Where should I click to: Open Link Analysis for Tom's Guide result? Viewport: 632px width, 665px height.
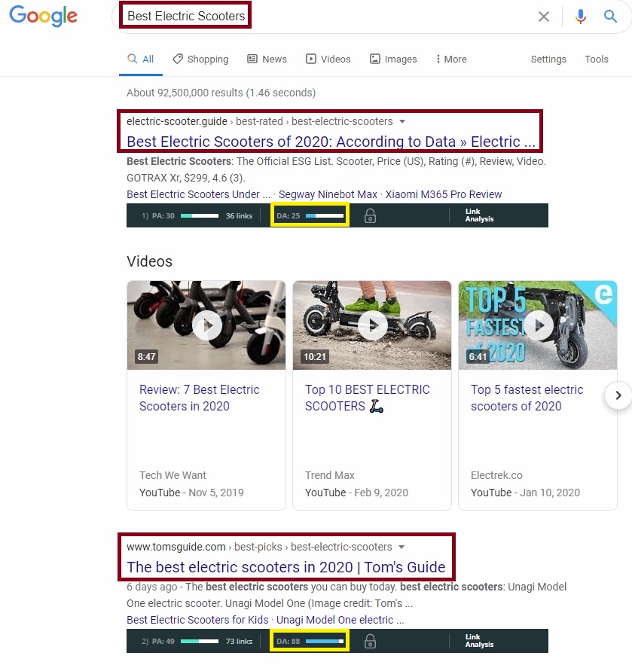479,640
